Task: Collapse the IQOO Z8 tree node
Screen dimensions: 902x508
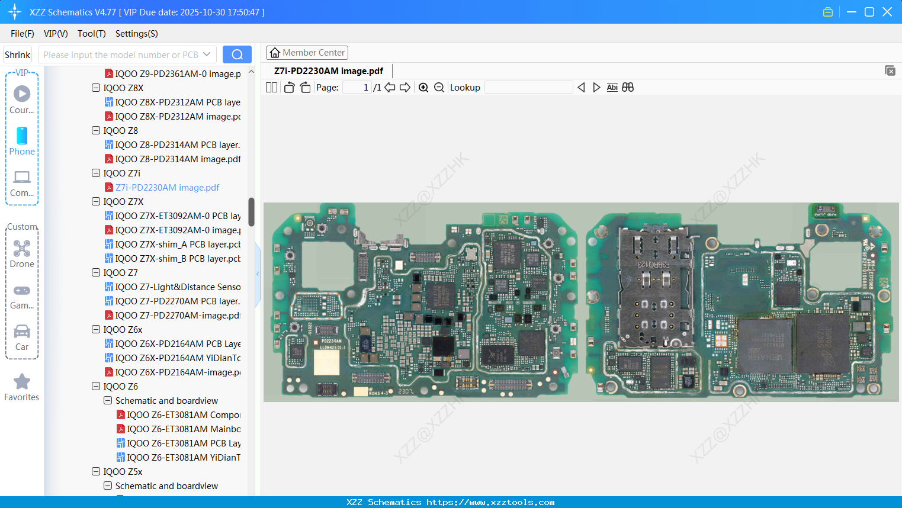Action: (x=96, y=131)
